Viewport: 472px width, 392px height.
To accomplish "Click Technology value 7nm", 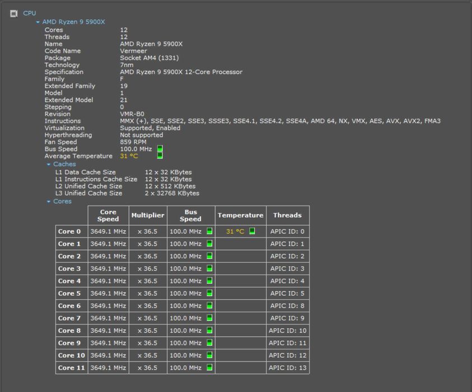I will point(127,65).
